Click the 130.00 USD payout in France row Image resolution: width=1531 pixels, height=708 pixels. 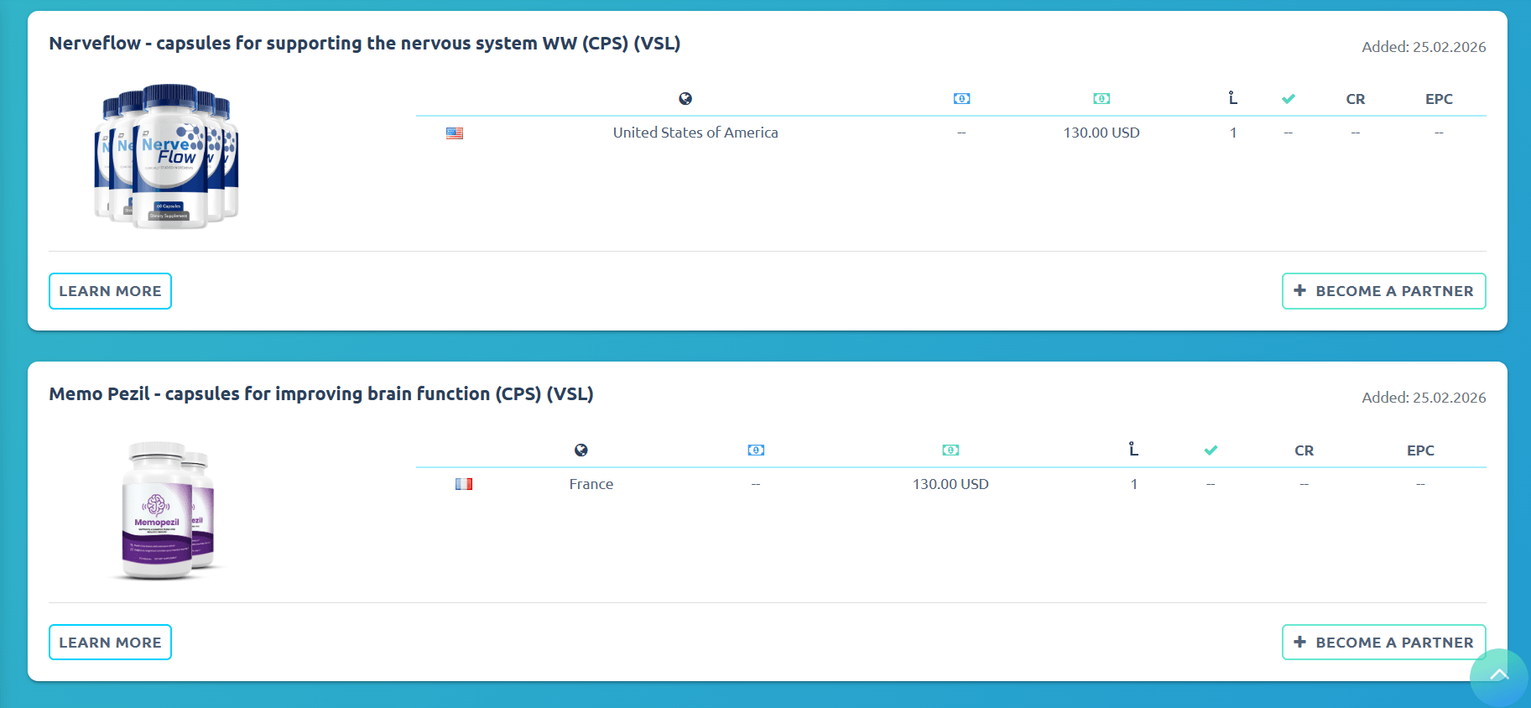click(x=950, y=484)
